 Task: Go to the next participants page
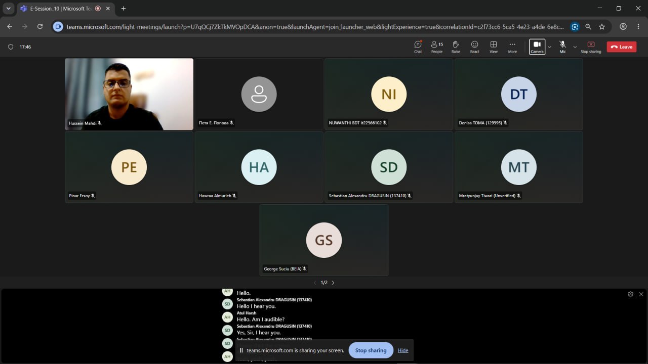tap(333, 283)
